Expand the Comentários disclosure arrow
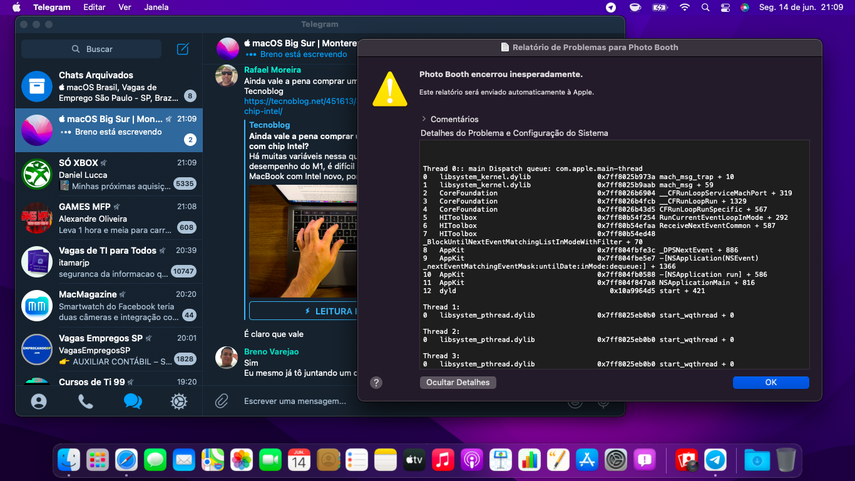Image resolution: width=855 pixels, height=481 pixels. coord(424,119)
